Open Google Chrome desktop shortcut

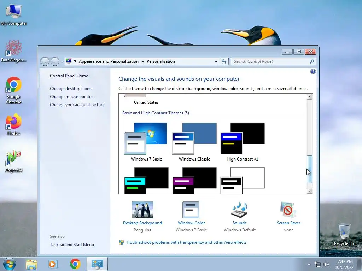click(14, 90)
